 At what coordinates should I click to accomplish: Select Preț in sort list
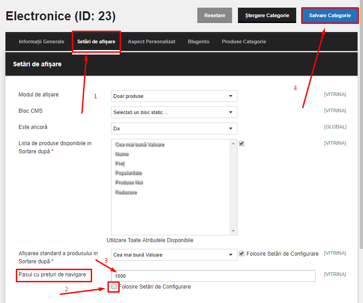click(120, 164)
